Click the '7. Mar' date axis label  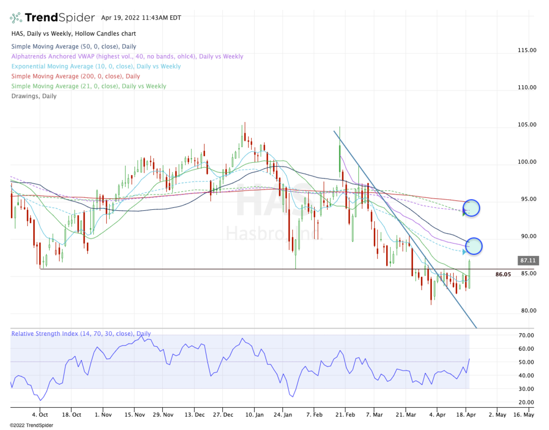pyautogui.click(x=374, y=415)
